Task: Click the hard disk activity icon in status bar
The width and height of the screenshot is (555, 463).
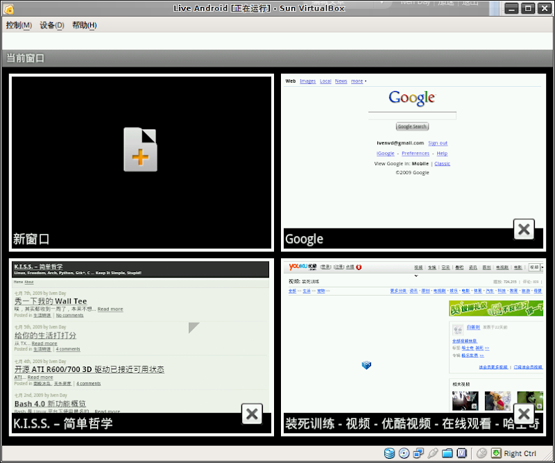Action: pyautogui.click(x=389, y=453)
